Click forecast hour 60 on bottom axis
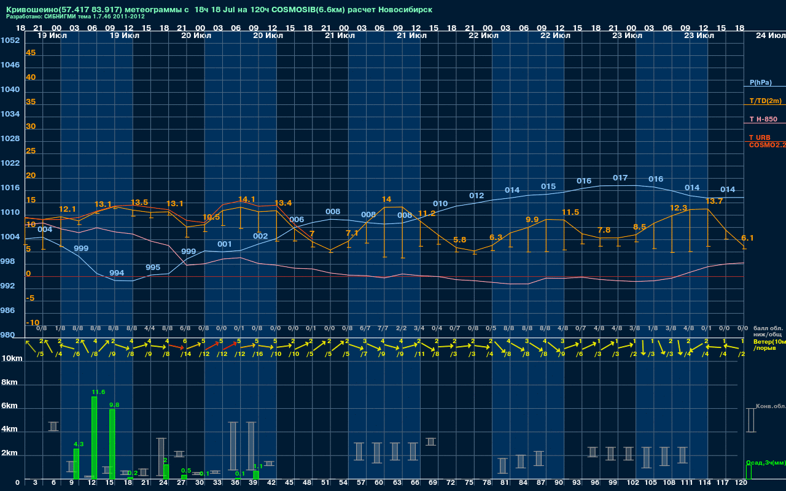The height and width of the screenshot is (491, 786). (378, 483)
